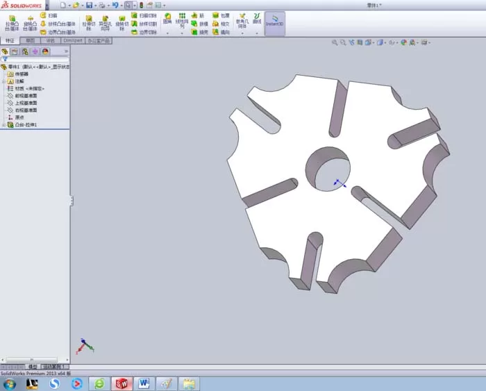Select the Draft (拔模) feature
This screenshot has height=391, width=486.
point(200,24)
